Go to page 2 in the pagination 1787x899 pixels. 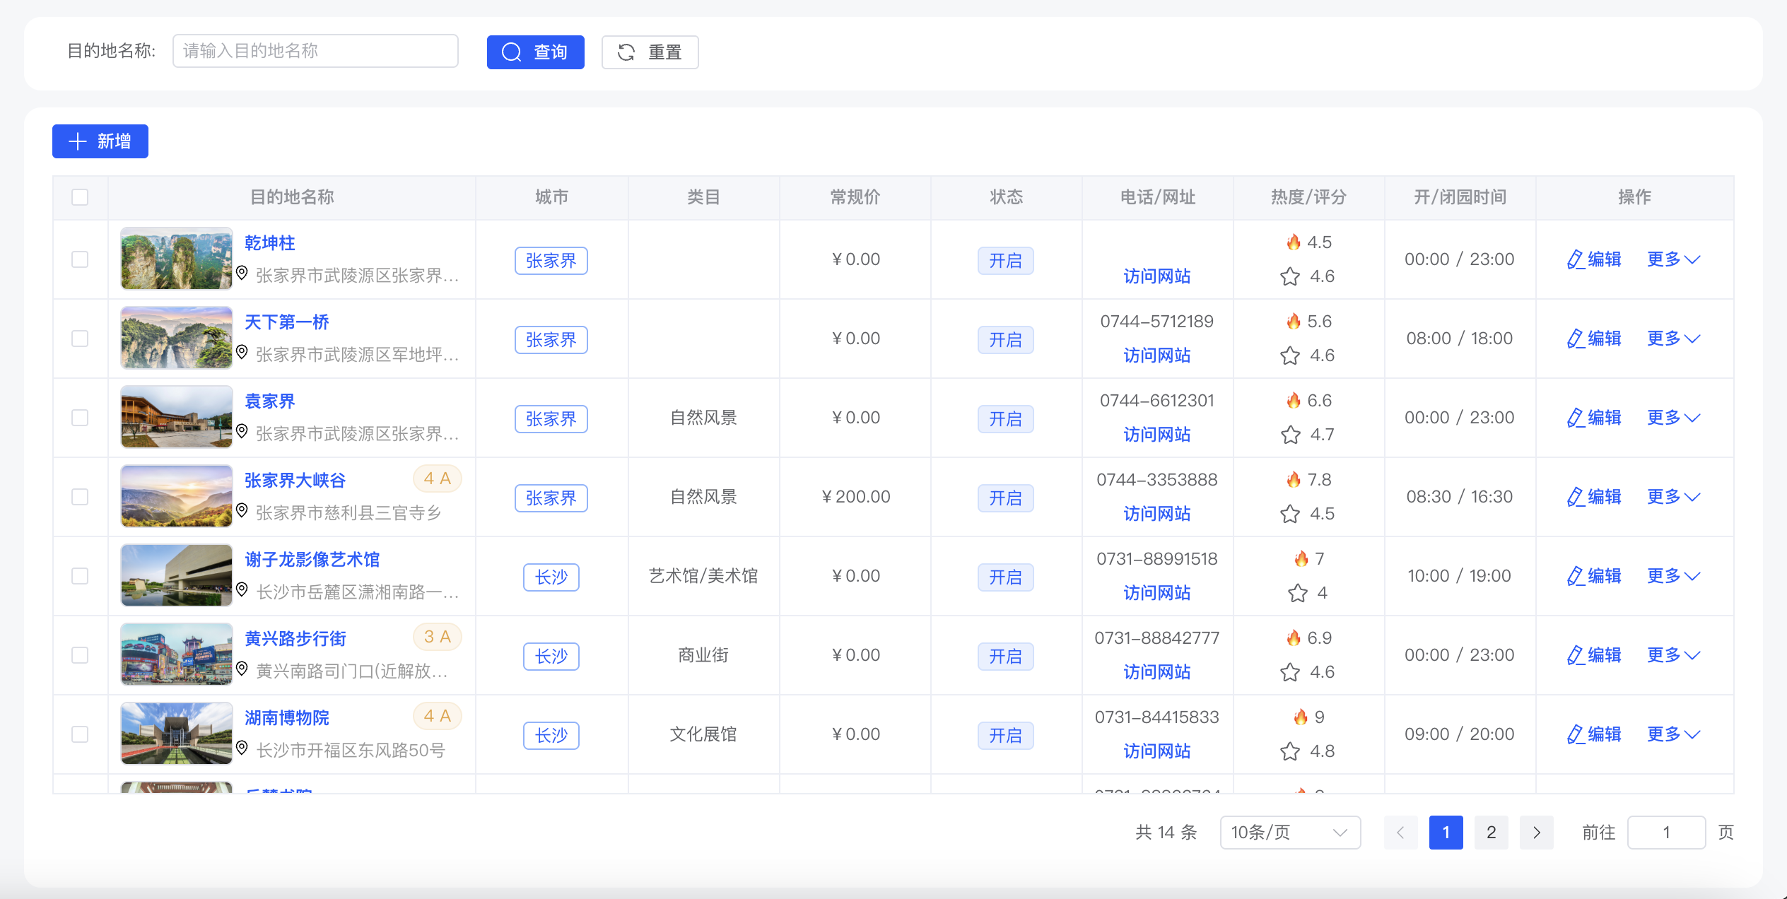pyautogui.click(x=1491, y=833)
